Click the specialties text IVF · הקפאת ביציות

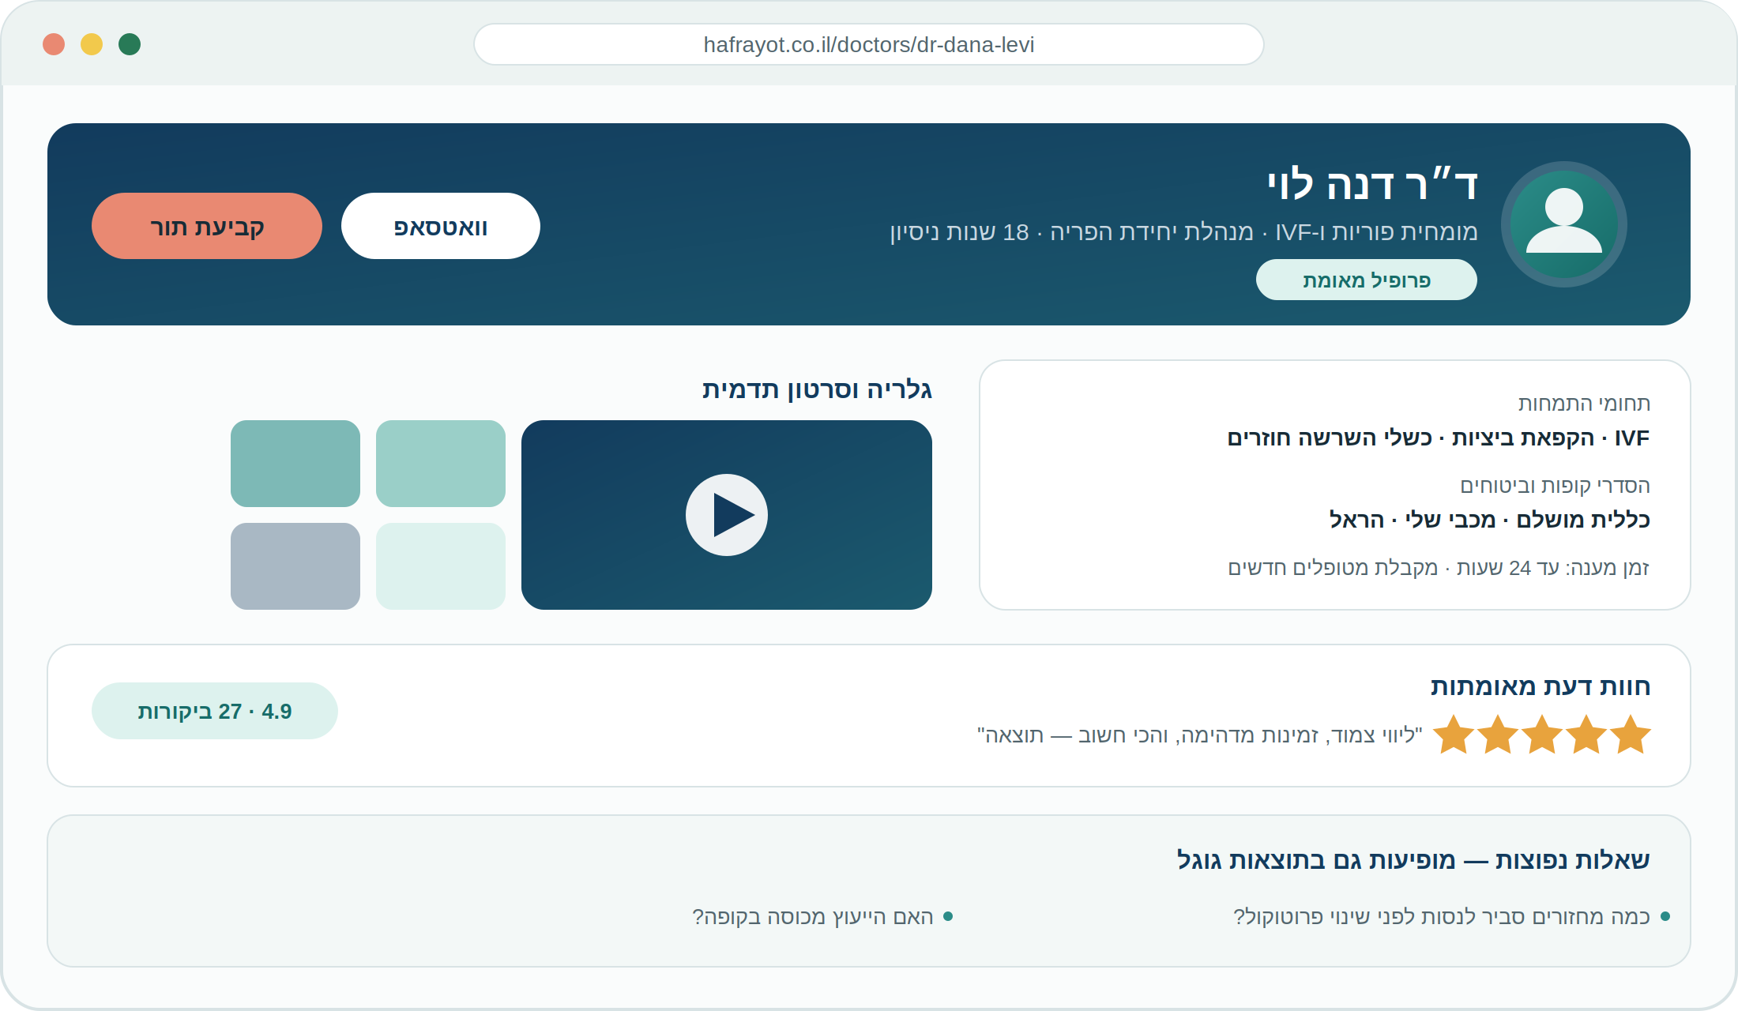1439,438
